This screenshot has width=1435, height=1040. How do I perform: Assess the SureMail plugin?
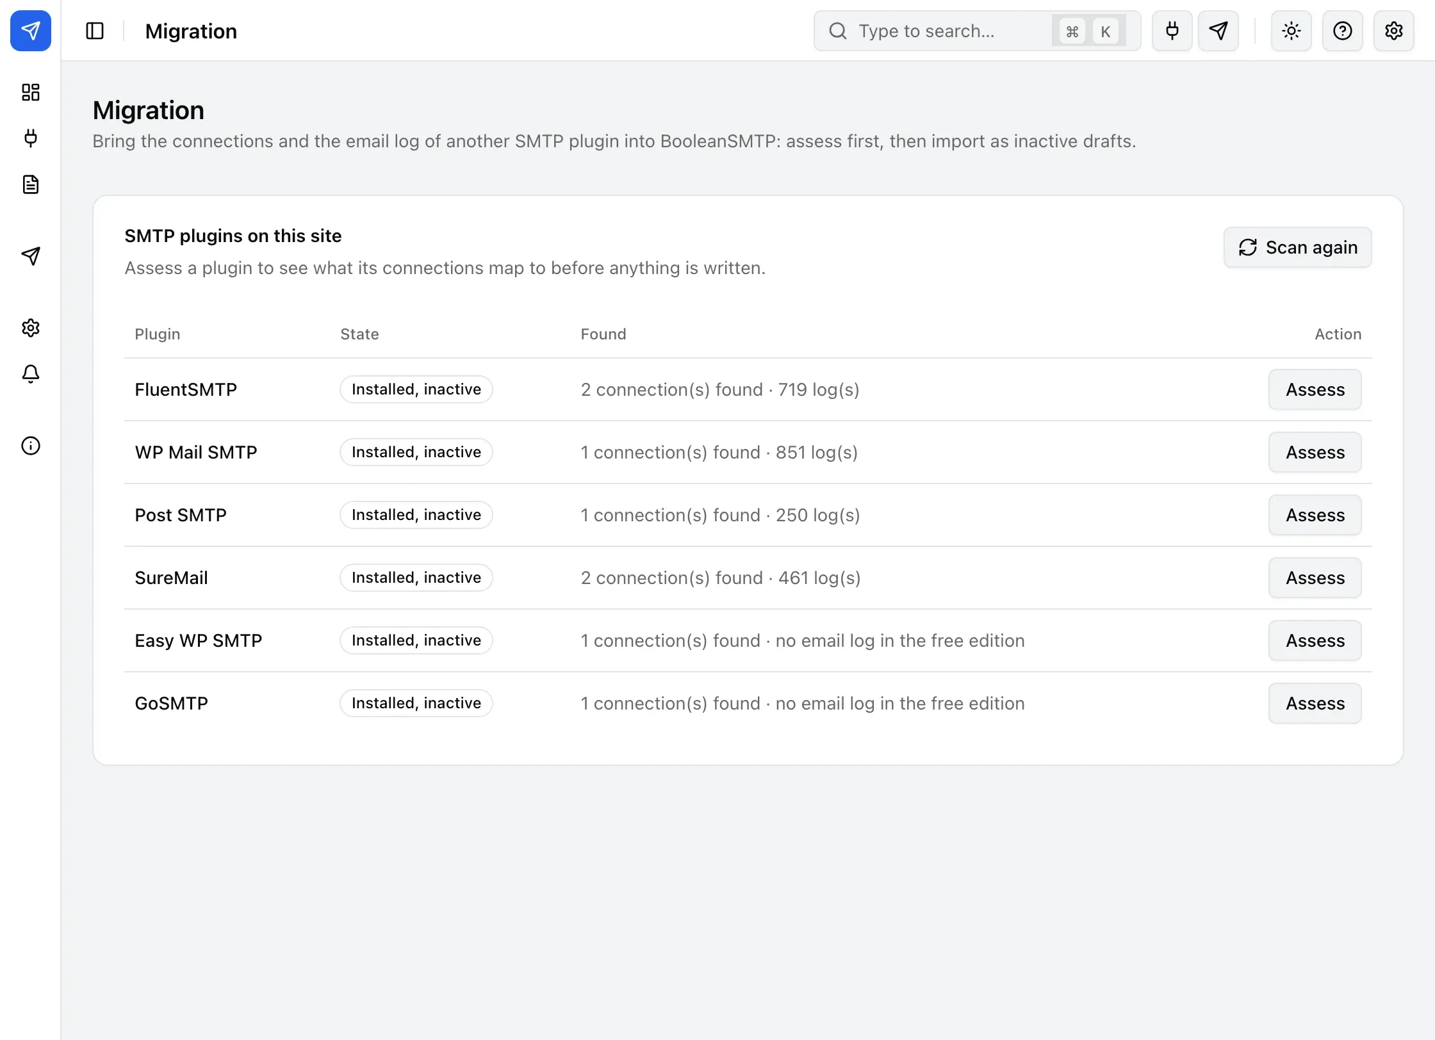[1315, 578]
